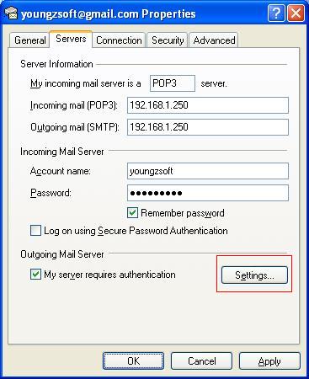Switch to the General tab
Image resolution: width=309 pixels, height=379 pixels.
pyautogui.click(x=29, y=40)
